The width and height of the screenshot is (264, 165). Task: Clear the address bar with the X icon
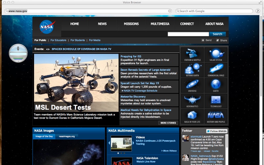tap(169, 11)
